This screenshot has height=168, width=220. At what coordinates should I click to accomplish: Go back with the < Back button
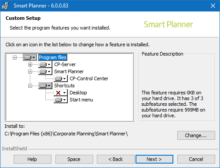(115, 159)
